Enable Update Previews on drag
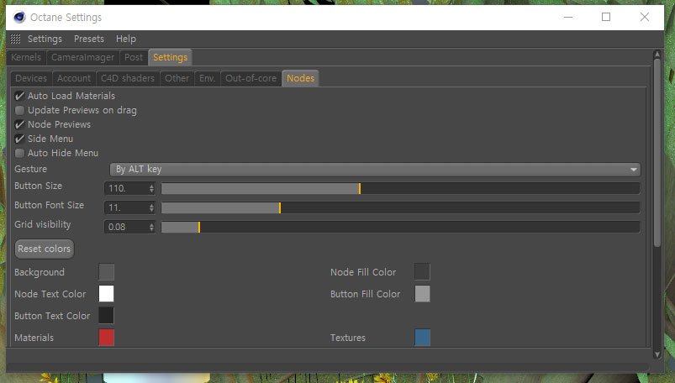 [x=19, y=110]
